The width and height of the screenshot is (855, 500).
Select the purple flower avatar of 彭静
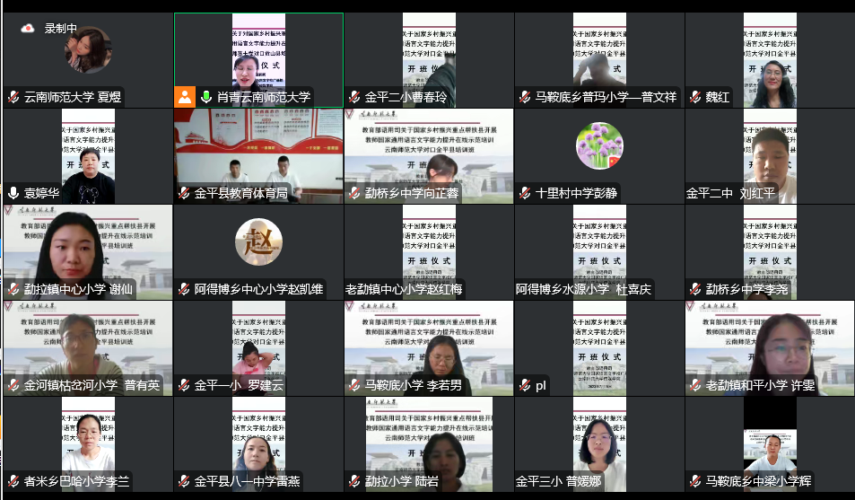(x=599, y=145)
